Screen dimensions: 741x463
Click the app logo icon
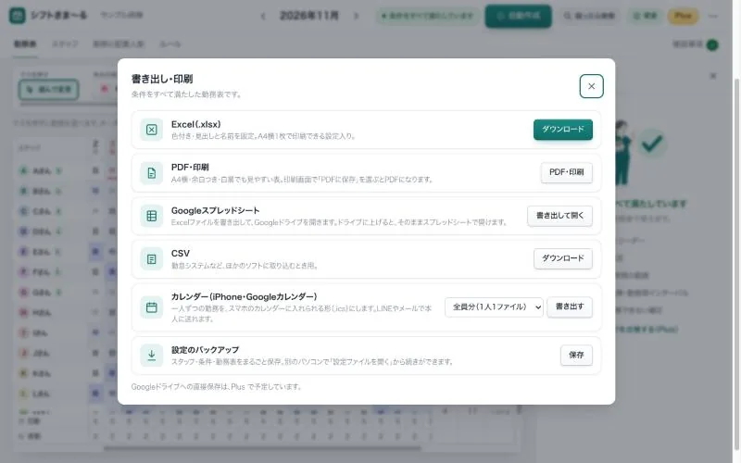[18, 16]
